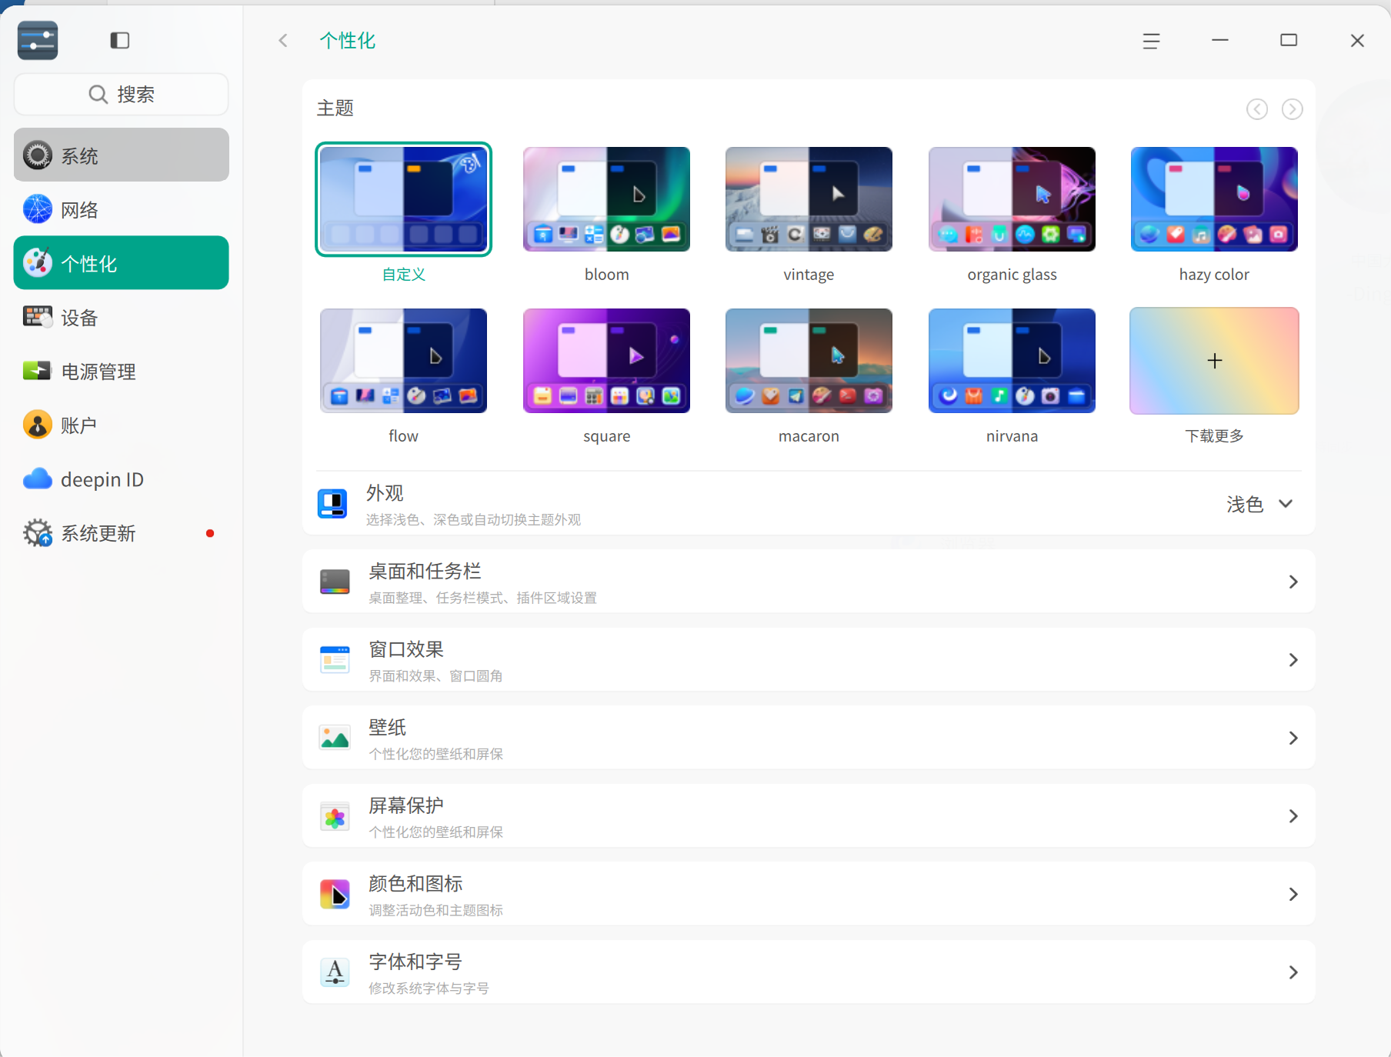Choose the organic glass theme
The width and height of the screenshot is (1391, 1057).
(1012, 199)
